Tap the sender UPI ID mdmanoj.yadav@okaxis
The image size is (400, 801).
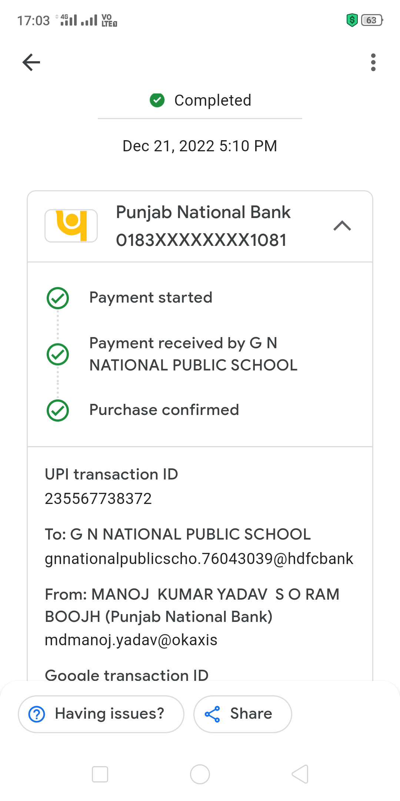[131, 640]
